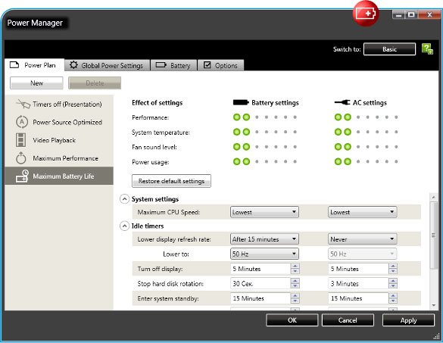Open the Options tab
The width and height of the screenshot is (443, 343).
pyautogui.click(x=220, y=66)
